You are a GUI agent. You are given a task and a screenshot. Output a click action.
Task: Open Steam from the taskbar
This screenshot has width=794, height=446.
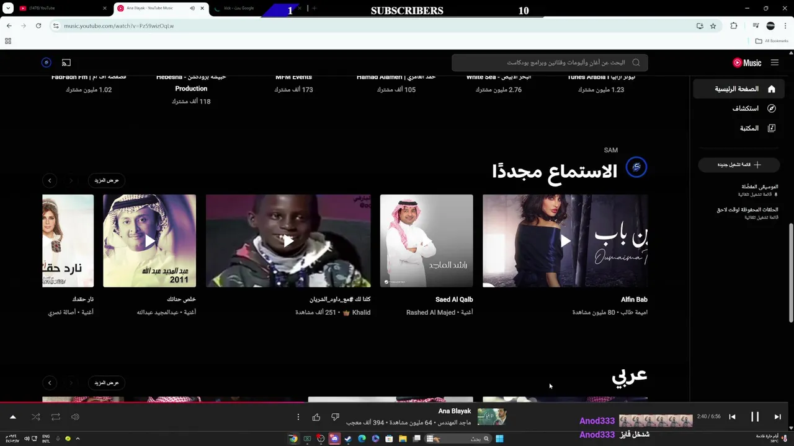(348, 439)
